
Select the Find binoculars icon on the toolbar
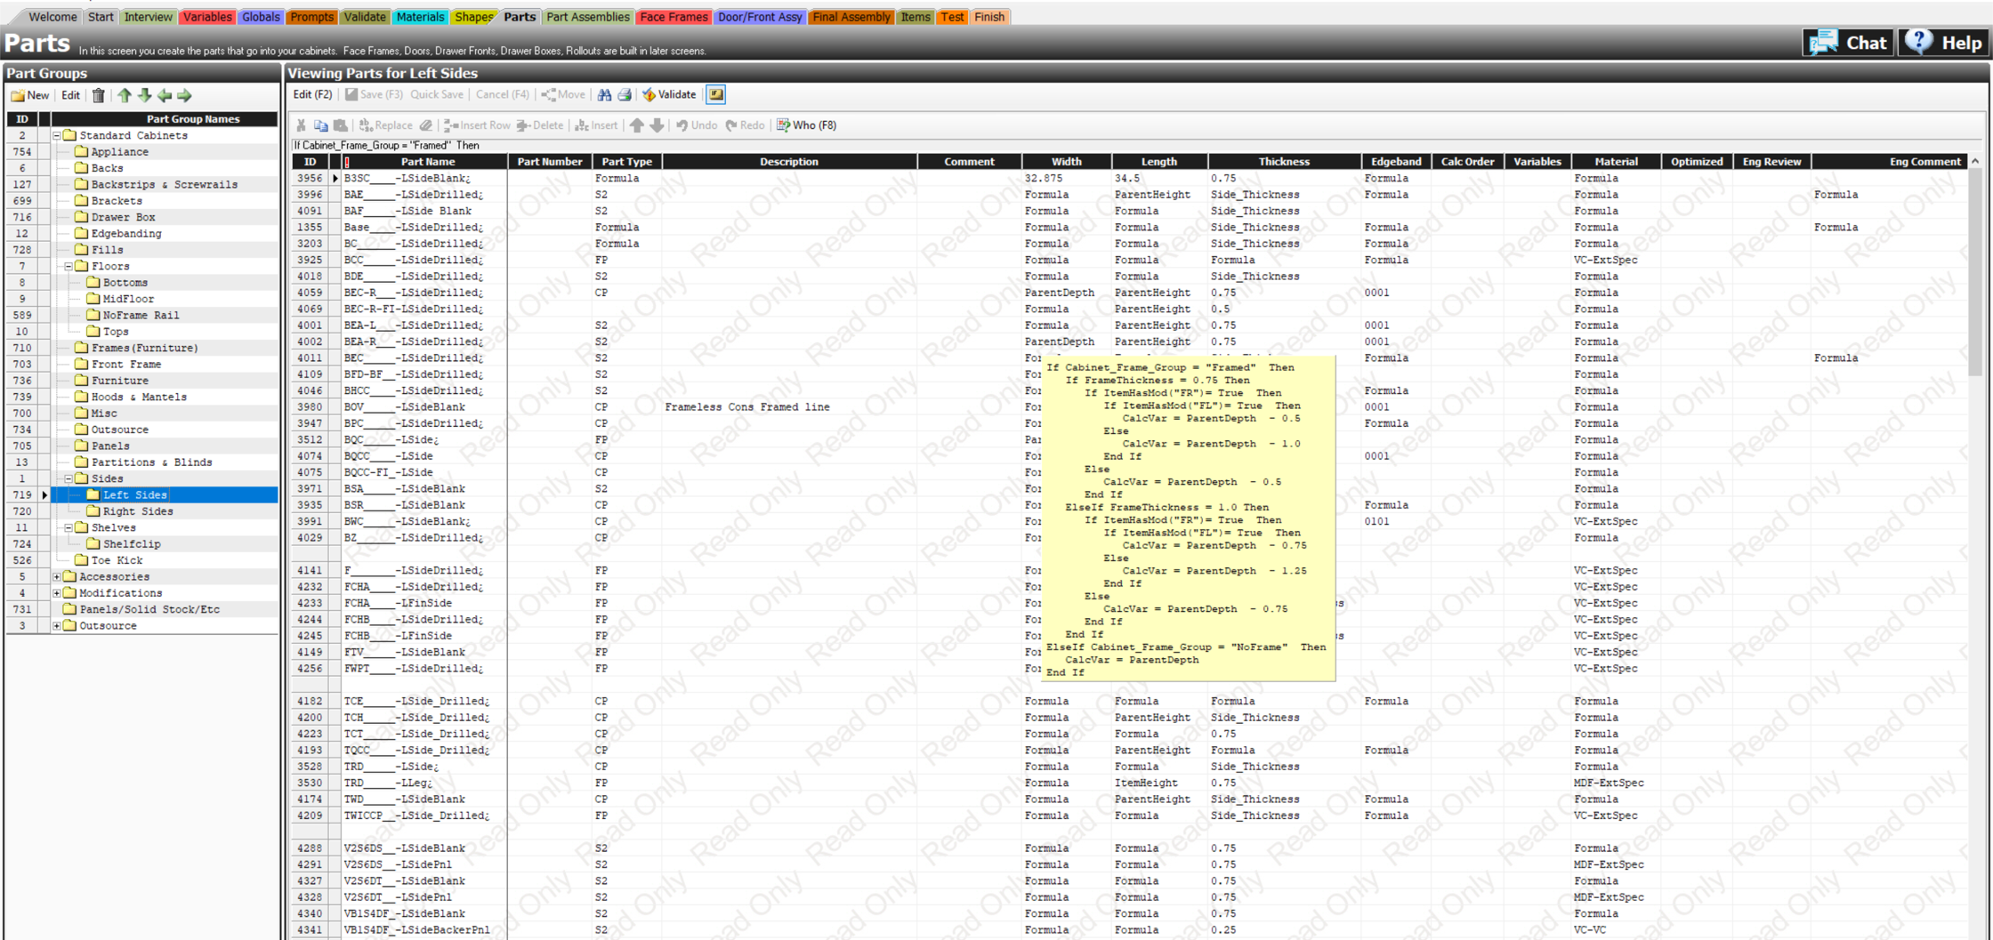(x=606, y=94)
